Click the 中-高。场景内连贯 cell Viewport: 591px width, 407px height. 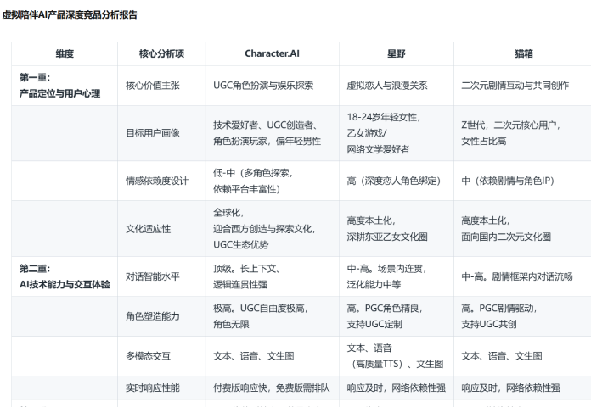[397, 276]
